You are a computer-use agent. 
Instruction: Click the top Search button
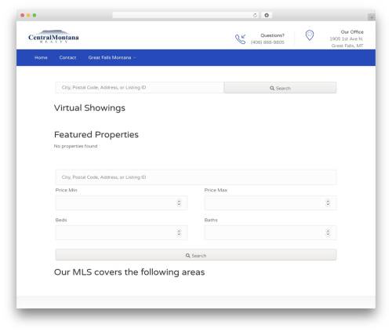(280, 88)
